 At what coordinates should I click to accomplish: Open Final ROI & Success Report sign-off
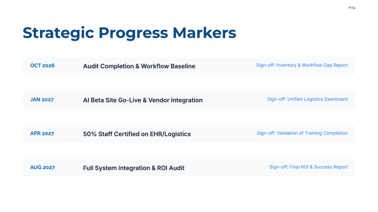(309, 167)
